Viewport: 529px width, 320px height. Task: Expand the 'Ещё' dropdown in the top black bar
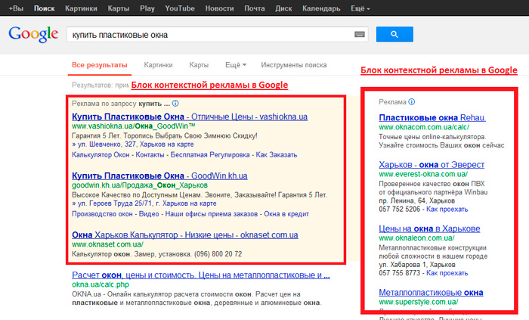[360, 8]
